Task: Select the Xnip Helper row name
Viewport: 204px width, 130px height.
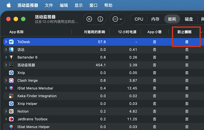Action: click(x=27, y=104)
